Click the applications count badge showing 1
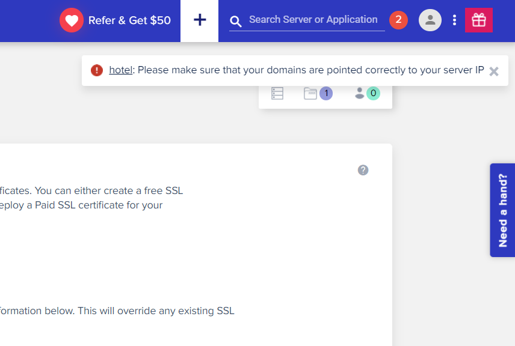 325,93
